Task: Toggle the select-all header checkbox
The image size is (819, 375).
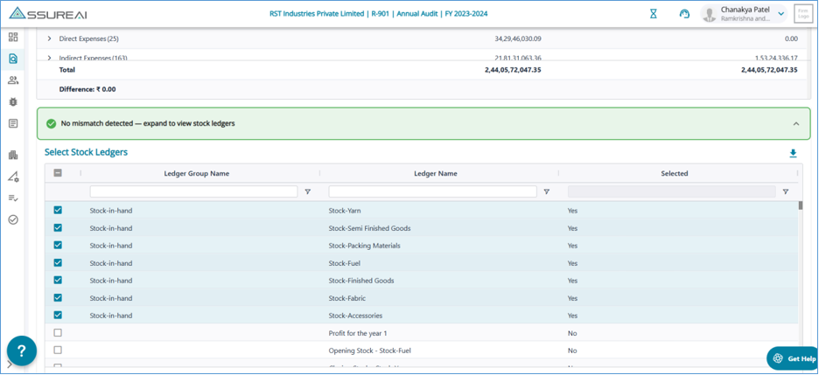Action: [x=58, y=173]
